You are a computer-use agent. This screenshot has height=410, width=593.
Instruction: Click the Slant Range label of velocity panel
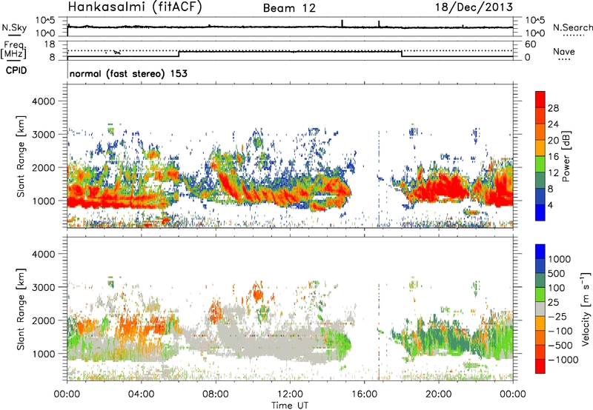(21, 309)
